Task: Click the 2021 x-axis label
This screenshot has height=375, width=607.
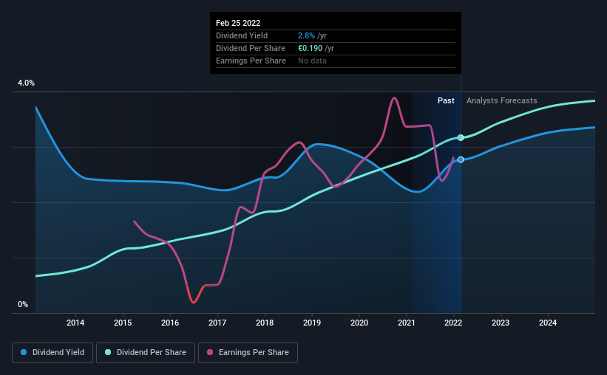Action: pyautogui.click(x=407, y=323)
